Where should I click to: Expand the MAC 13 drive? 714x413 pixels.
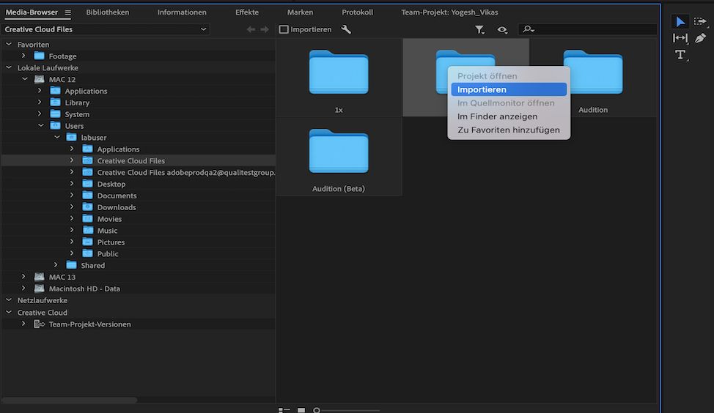[x=23, y=277]
